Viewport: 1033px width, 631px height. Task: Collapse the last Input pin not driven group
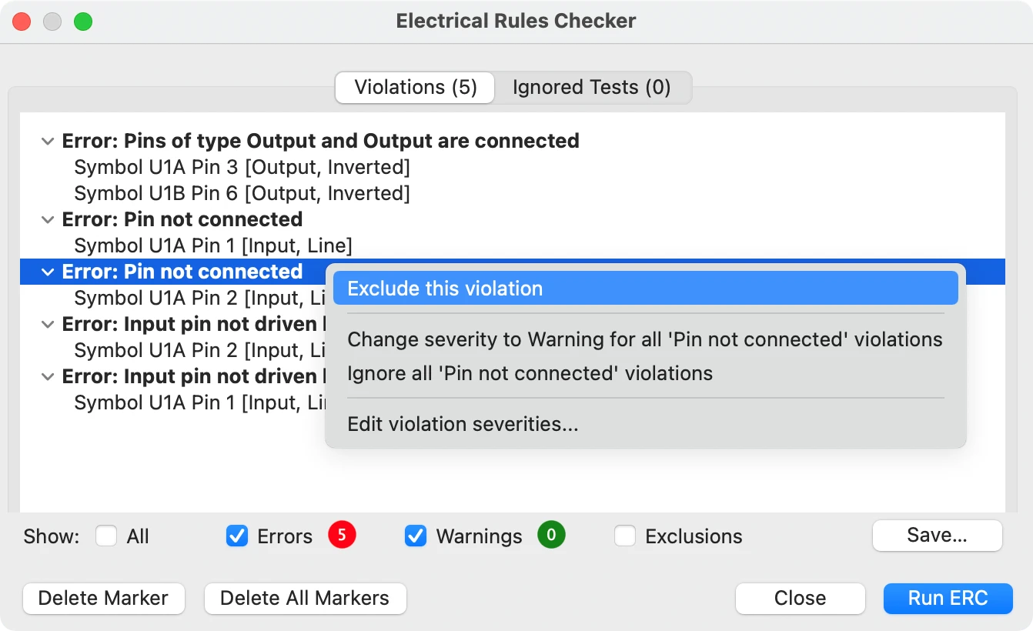48,377
